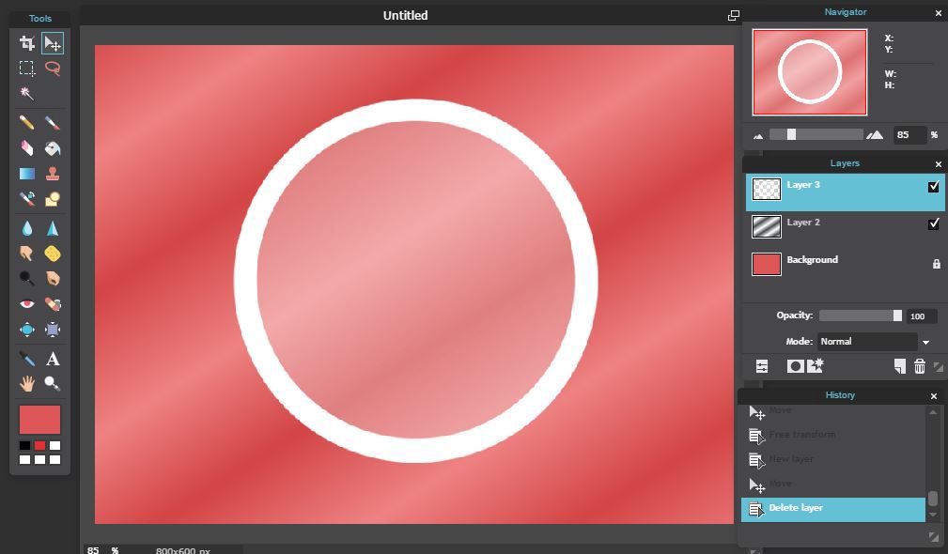Click the Layers Opacity slider
The height and width of the screenshot is (554, 948).
[861, 315]
